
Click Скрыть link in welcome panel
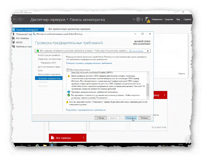click(181, 73)
